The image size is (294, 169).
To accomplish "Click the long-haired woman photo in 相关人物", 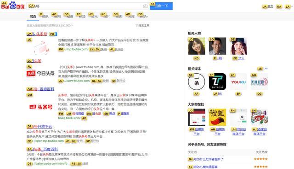I will click(x=197, y=46).
